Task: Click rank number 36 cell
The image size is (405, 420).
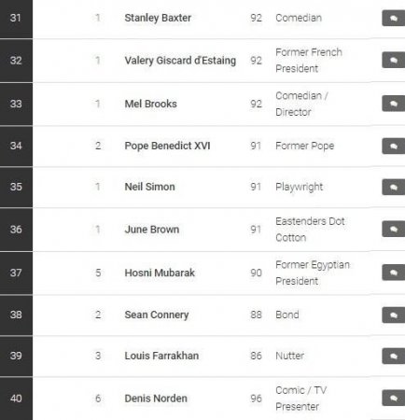Action: tap(16, 230)
